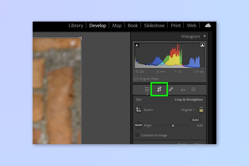
Task: Click the adjustment sliders toolstrip icon
Action: pos(147,89)
